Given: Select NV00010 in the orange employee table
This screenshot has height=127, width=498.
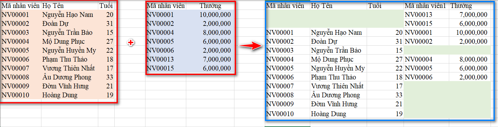Looking at the screenshot, I should click(15, 95).
